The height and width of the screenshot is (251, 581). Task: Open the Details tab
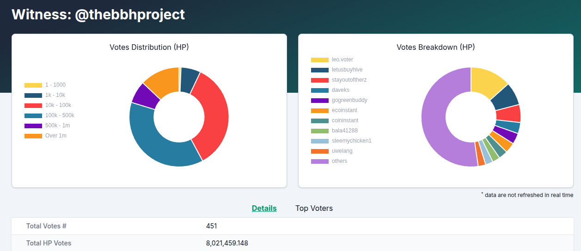point(264,208)
